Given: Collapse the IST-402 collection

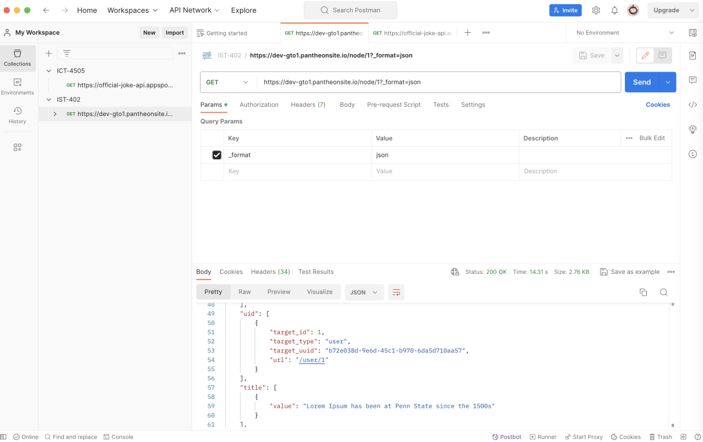Looking at the screenshot, I should pos(49,99).
